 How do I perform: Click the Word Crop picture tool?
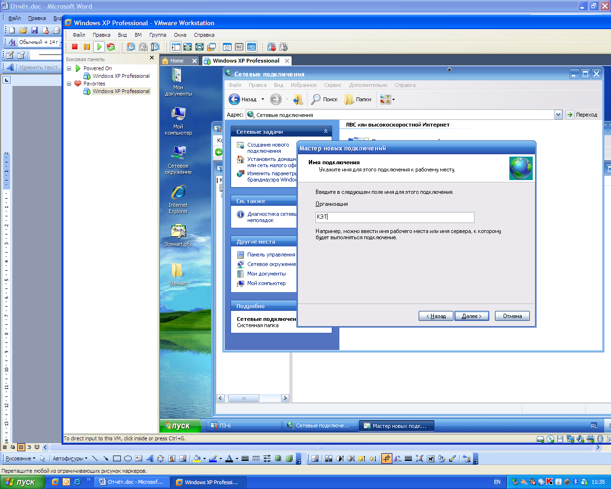click(x=387, y=458)
